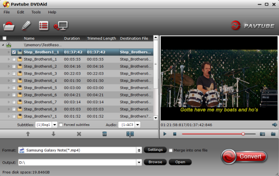Enable Merge into one file
The image size is (279, 176).
171,151
